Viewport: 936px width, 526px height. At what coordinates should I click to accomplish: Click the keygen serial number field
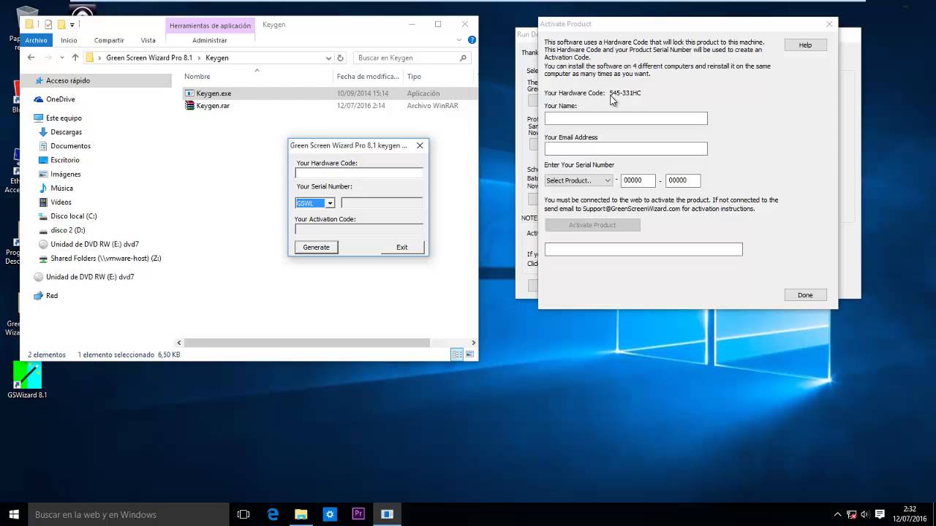[x=382, y=203]
